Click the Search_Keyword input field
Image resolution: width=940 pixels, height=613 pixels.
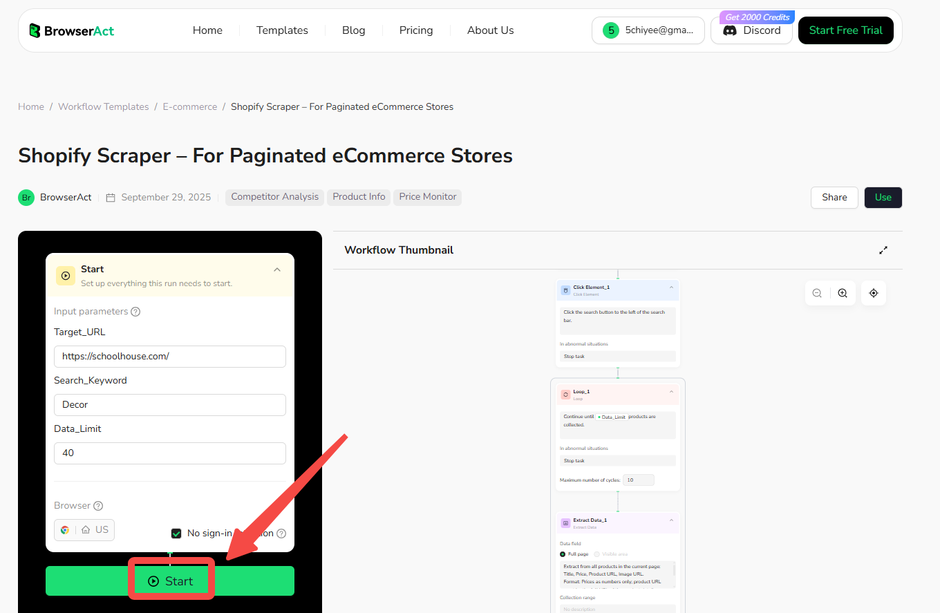170,405
